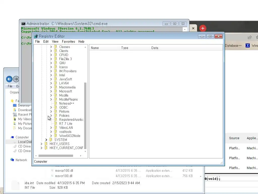Open the Favorites menu in Registry Editor
The width and height of the screenshot is (258, 194).
(69, 42)
